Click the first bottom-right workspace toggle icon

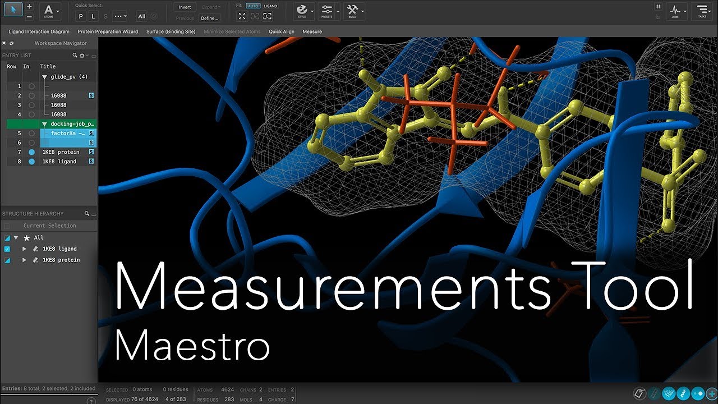click(x=639, y=393)
